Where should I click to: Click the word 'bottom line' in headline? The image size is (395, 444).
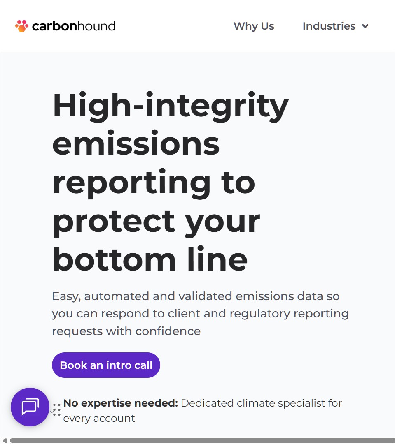point(150,259)
